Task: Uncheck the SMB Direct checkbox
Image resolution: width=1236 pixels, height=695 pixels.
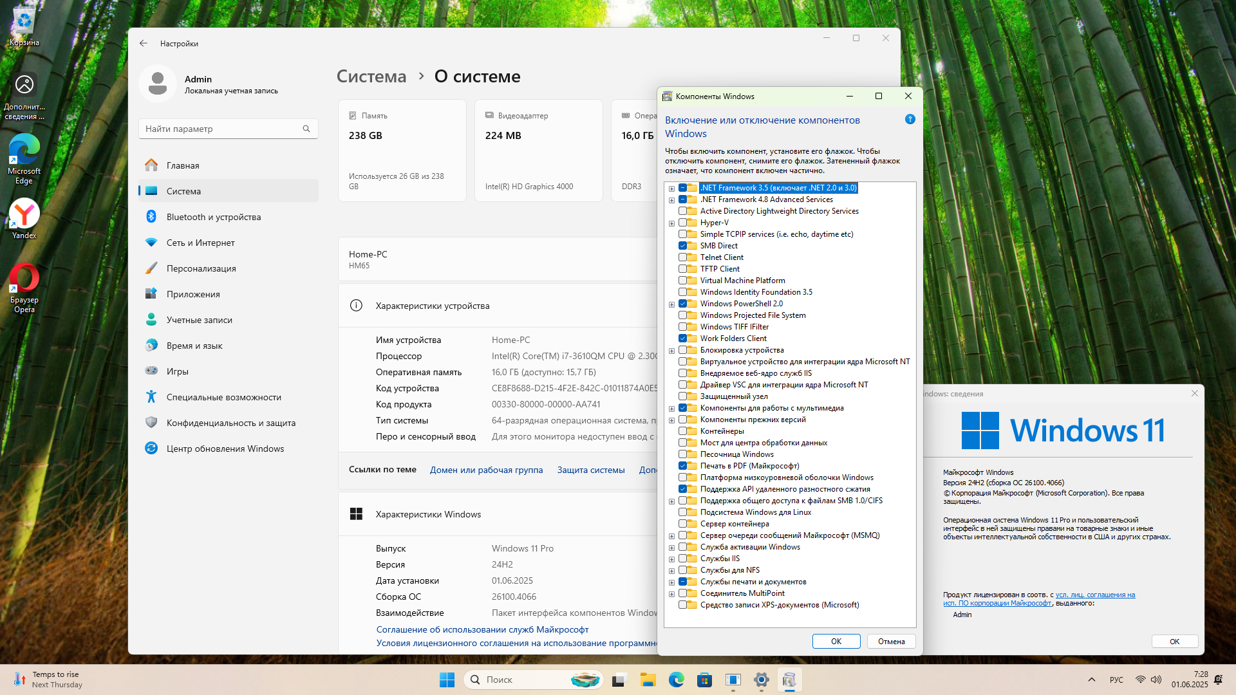Action: click(x=682, y=246)
